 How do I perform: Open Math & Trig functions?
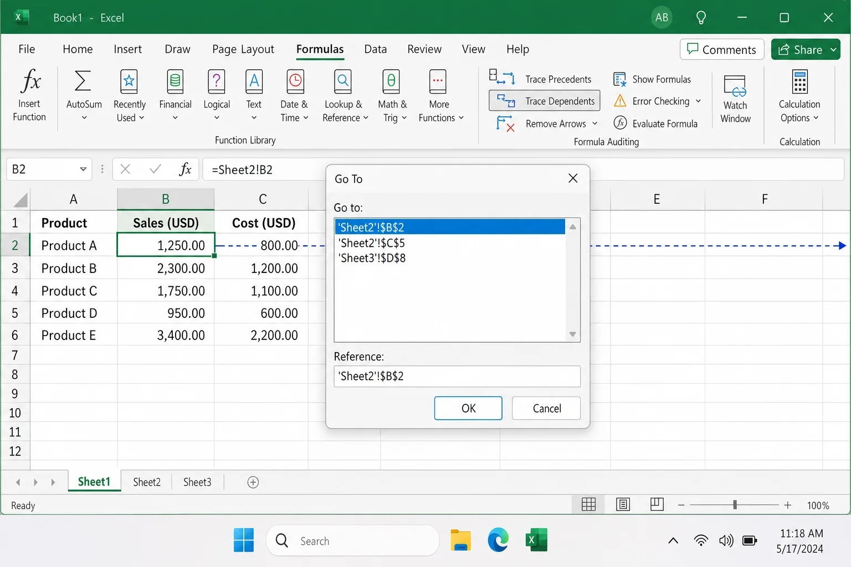(392, 95)
